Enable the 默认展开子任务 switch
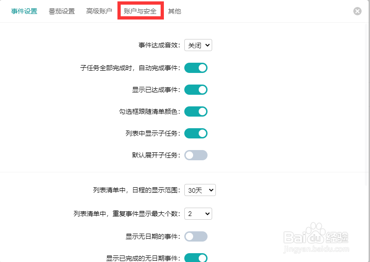The image size is (370, 262). point(195,155)
